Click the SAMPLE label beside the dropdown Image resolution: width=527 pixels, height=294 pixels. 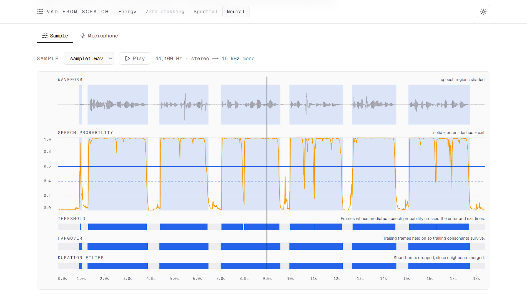coord(48,59)
